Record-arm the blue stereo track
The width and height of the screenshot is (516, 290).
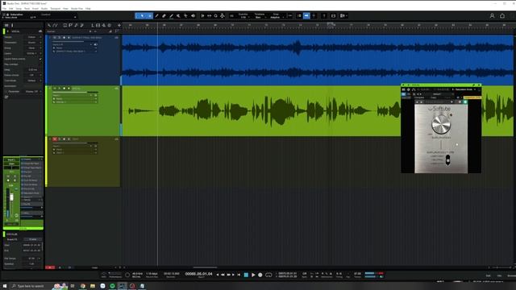(64, 38)
